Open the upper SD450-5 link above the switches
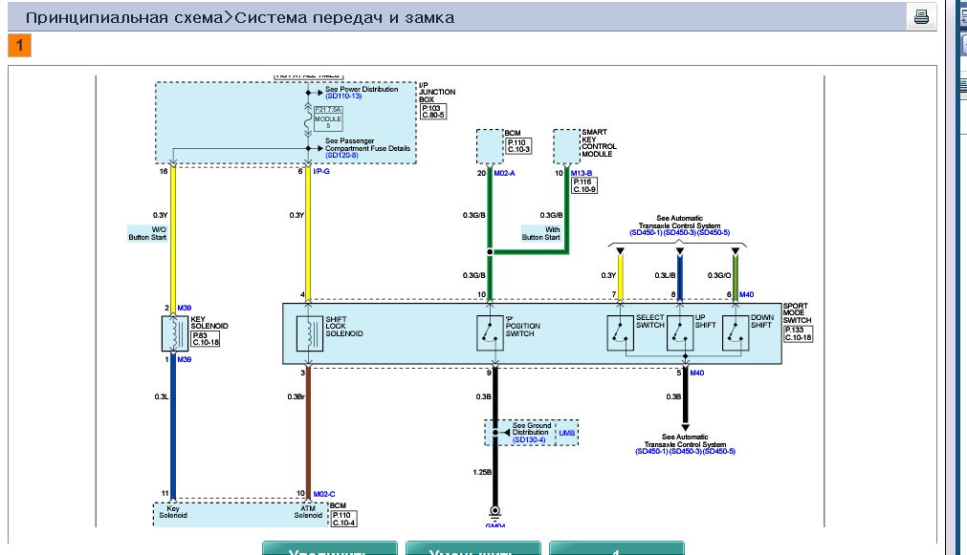This screenshot has width=967, height=555. (x=714, y=233)
